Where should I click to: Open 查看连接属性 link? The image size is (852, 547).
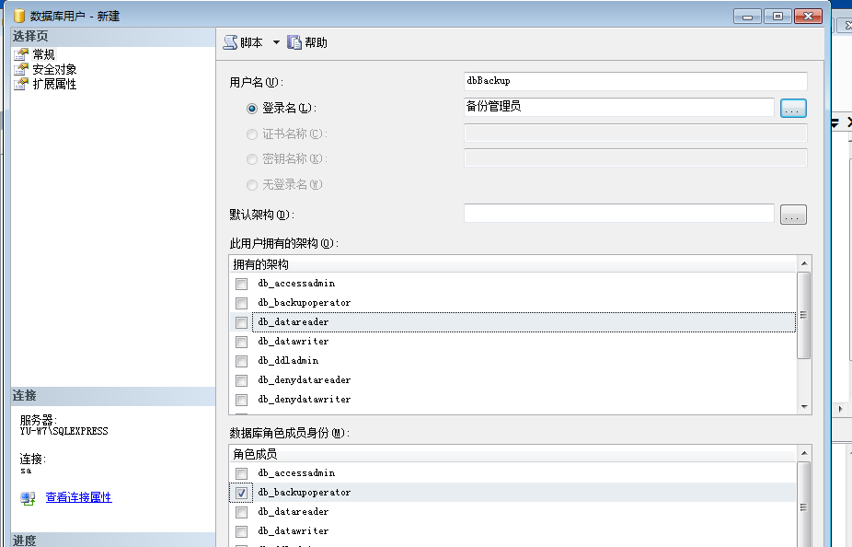click(79, 497)
